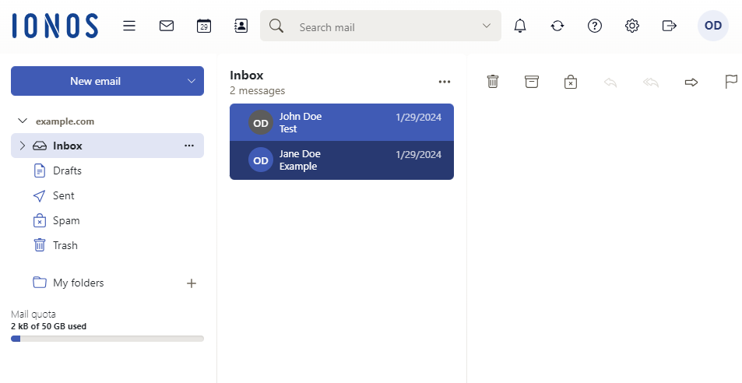This screenshot has width=742, height=383.
Task: Open the help question mark icon
Action: coord(595,26)
